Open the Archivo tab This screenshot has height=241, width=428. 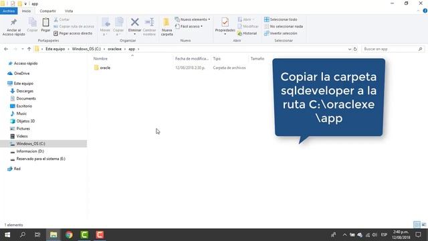coord(9,11)
